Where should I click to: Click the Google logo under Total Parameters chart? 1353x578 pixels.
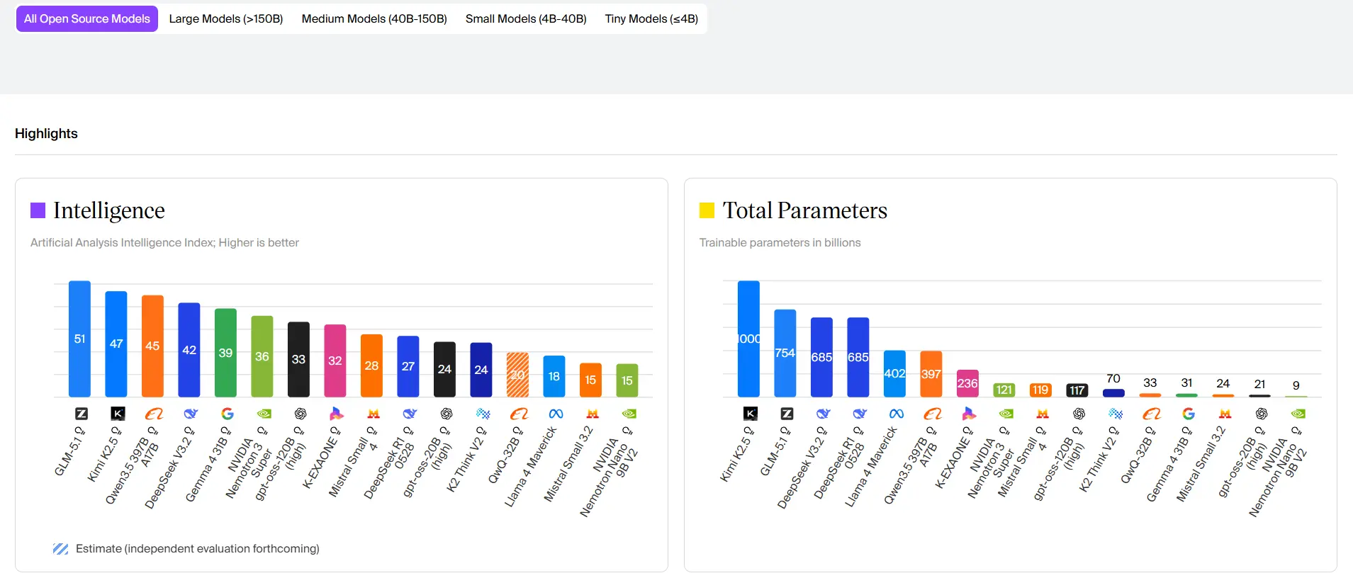point(1189,414)
